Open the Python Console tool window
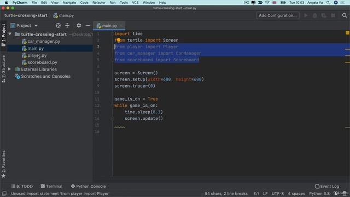Image resolution: width=350 pixels, height=197 pixels. coord(89,186)
